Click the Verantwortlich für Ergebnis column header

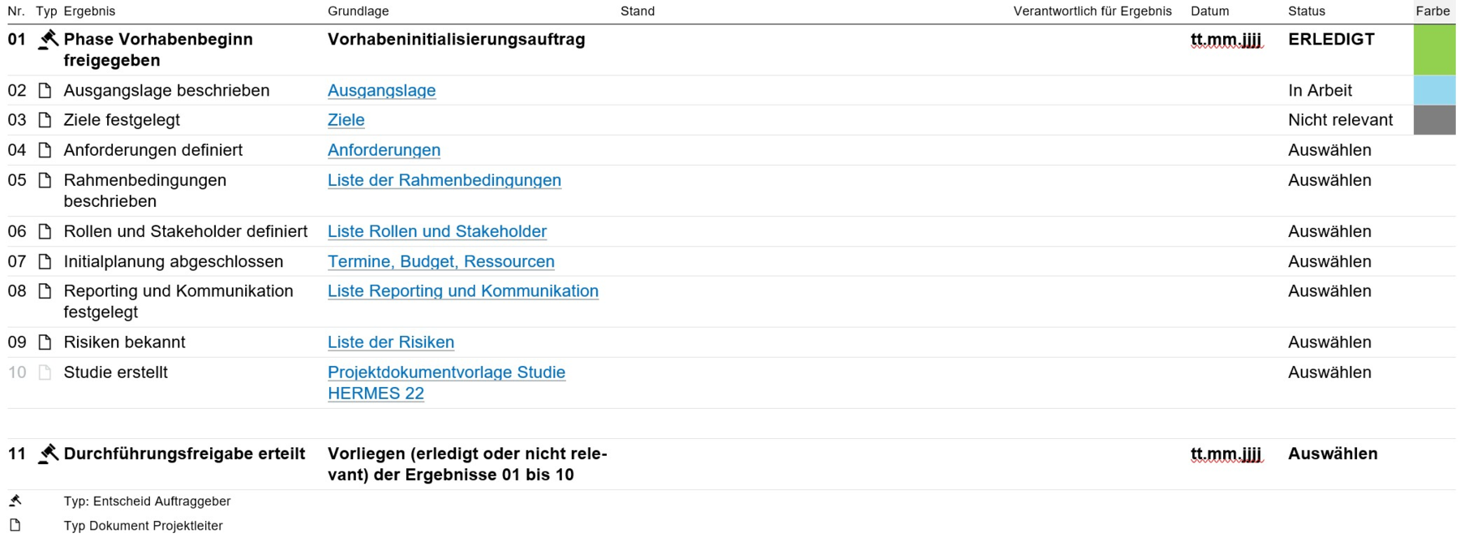pyautogui.click(x=1092, y=11)
